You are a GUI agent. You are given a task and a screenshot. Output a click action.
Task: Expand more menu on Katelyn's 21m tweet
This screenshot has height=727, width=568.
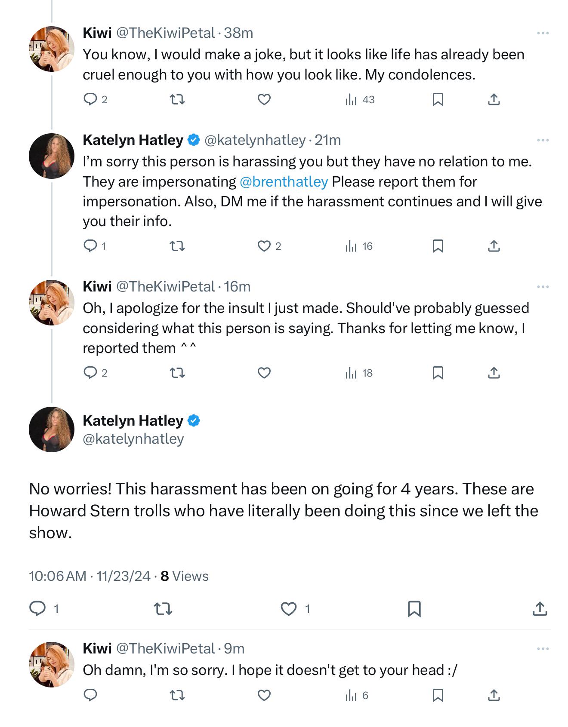[543, 140]
